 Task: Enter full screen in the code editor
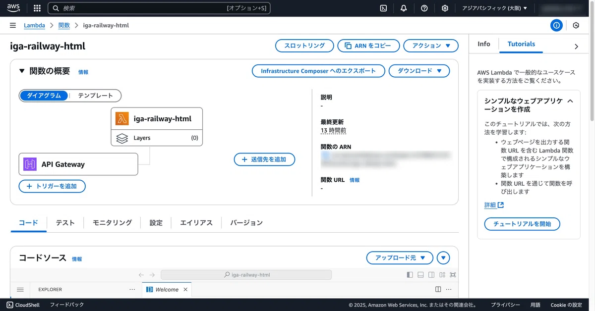[x=453, y=275]
